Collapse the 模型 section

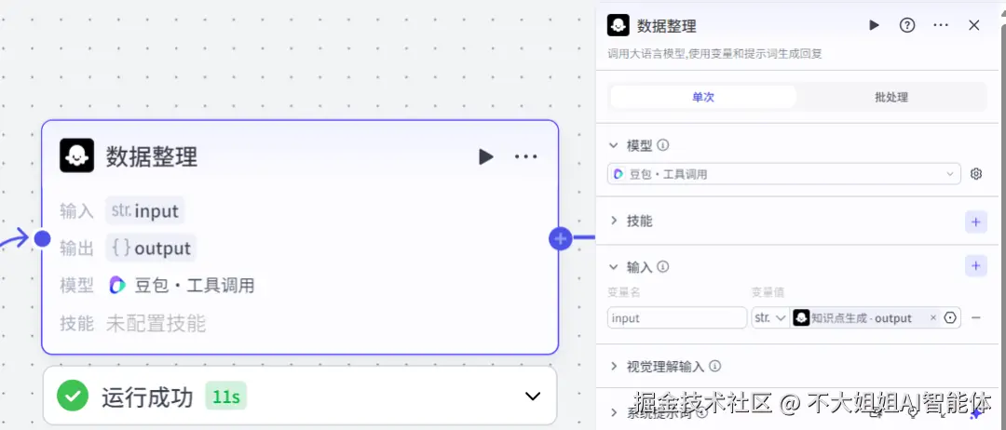coord(614,146)
